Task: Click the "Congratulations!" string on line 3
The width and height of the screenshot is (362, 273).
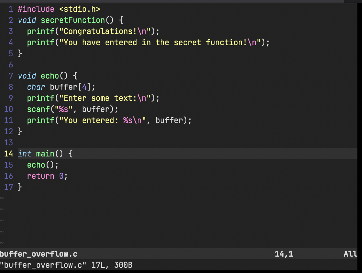Action: pyautogui.click(x=105, y=31)
